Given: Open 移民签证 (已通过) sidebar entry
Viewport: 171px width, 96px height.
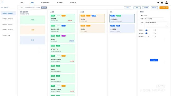Looking at the screenshot, I should click(8, 30).
